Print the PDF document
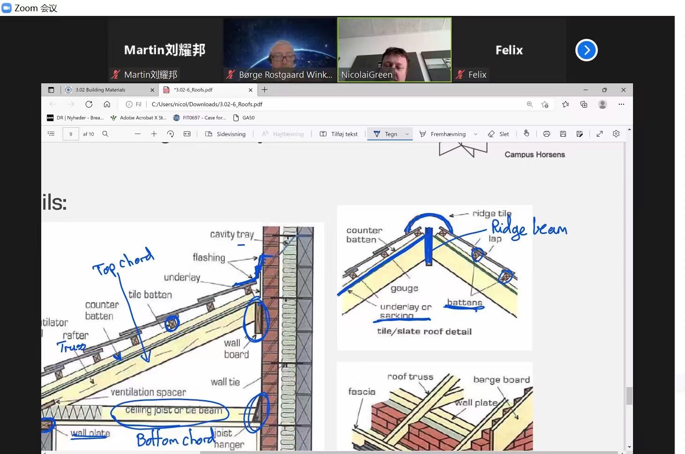 coord(546,134)
